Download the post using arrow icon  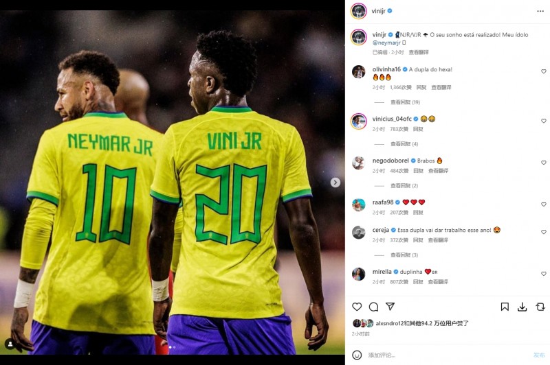522,307
